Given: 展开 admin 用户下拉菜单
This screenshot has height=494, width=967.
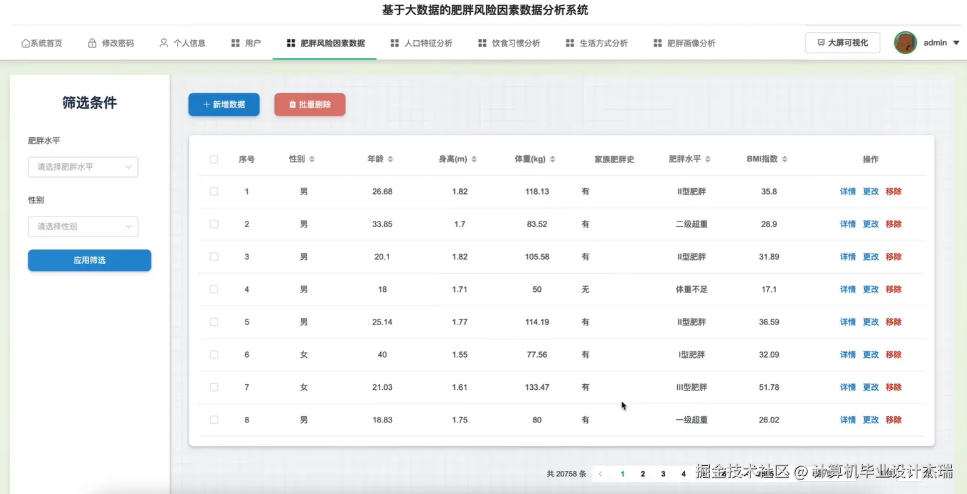Looking at the screenshot, I should point(956,42).
